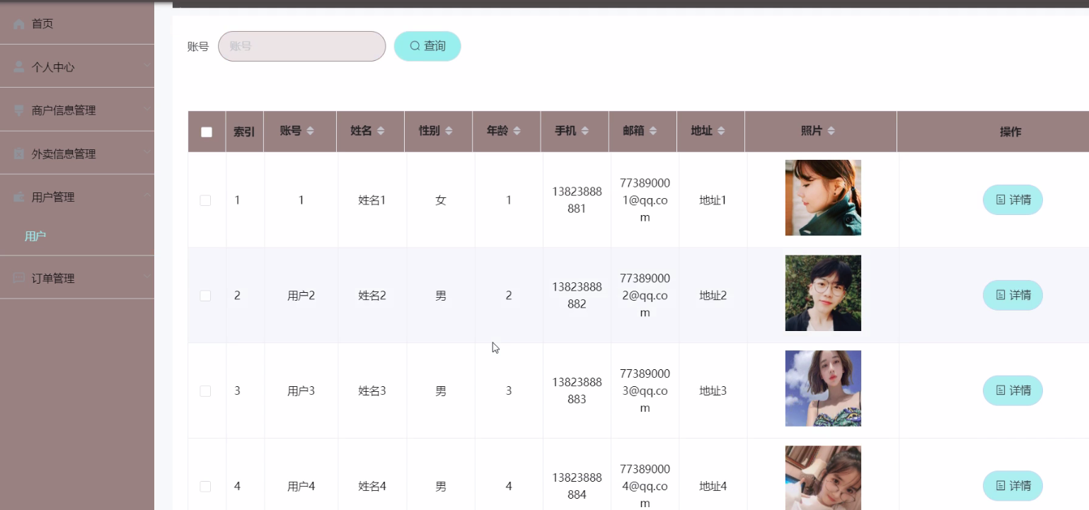
Task: Open the 外卖信息管理 menu label
Action: 64,153
